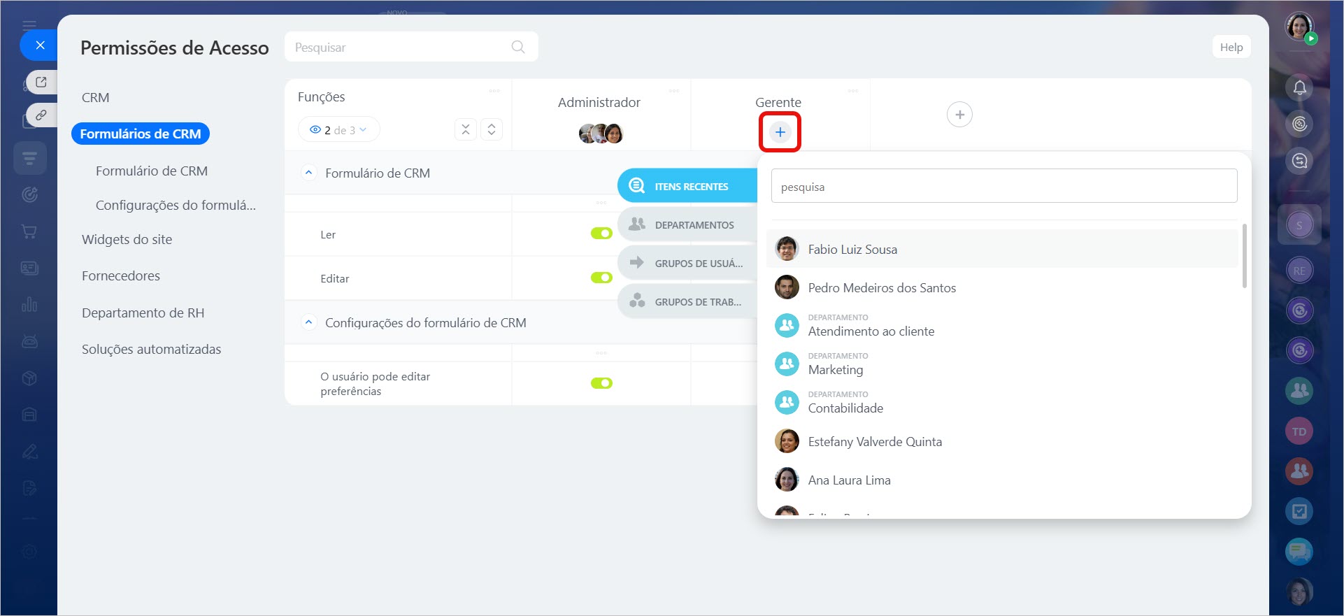Toggle the Editar permission for Administrador
This screenshot has height=616, width=1344.
click(601, 278)
